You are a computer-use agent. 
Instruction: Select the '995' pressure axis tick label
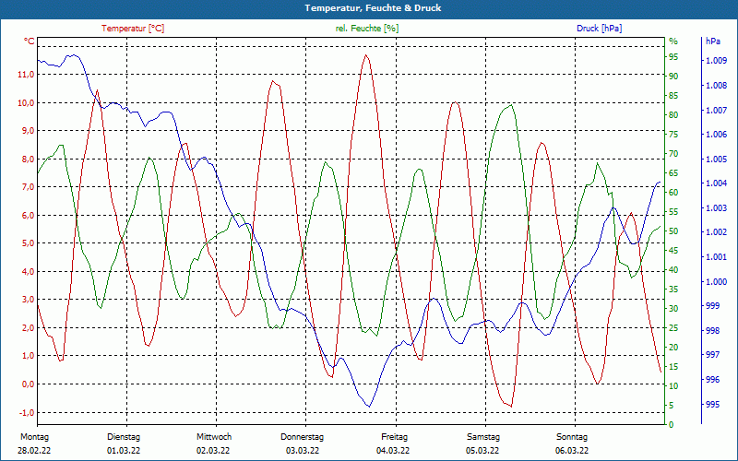point(712,404)
